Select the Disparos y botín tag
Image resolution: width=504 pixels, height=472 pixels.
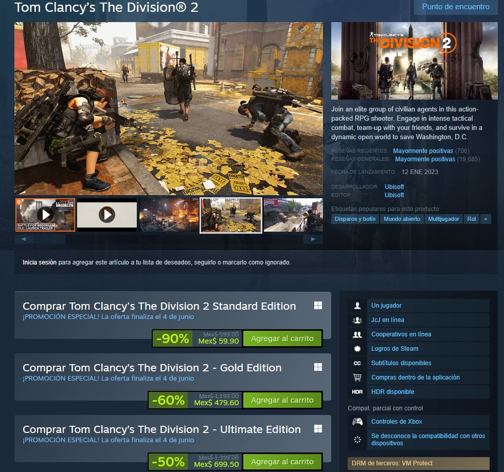(x=355, y=219)
